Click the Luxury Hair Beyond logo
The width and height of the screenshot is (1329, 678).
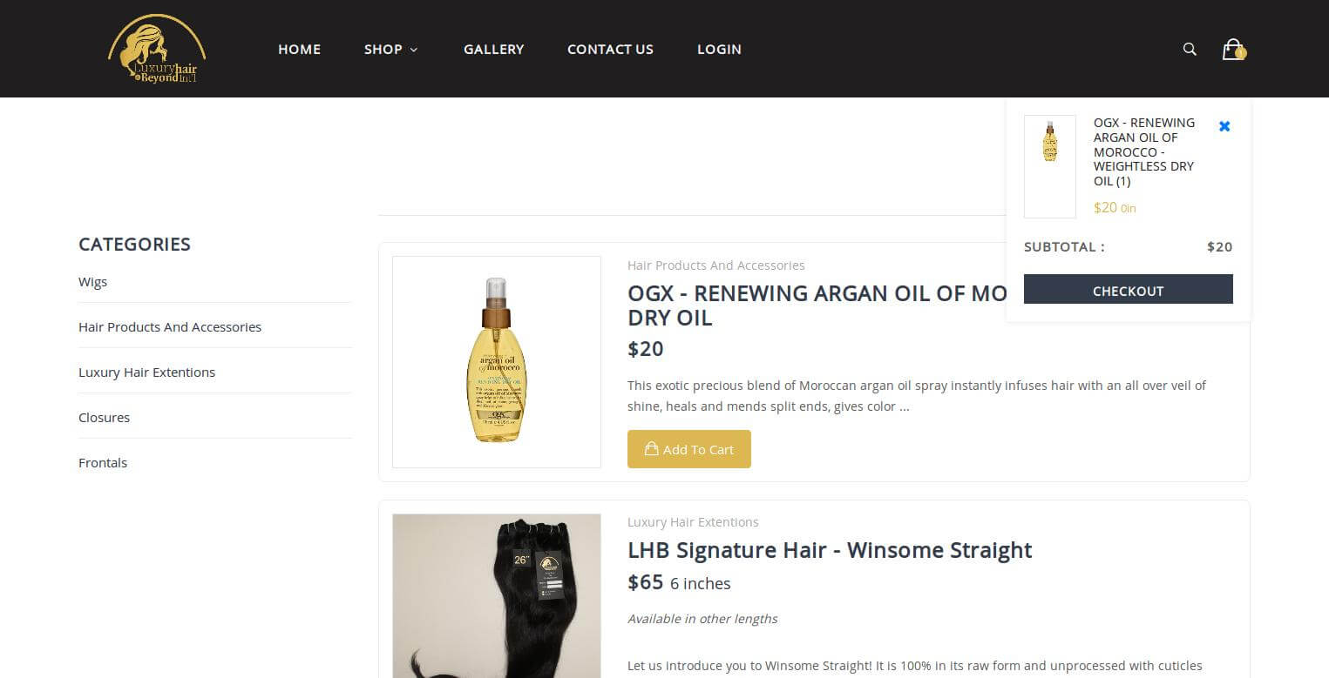158,49
